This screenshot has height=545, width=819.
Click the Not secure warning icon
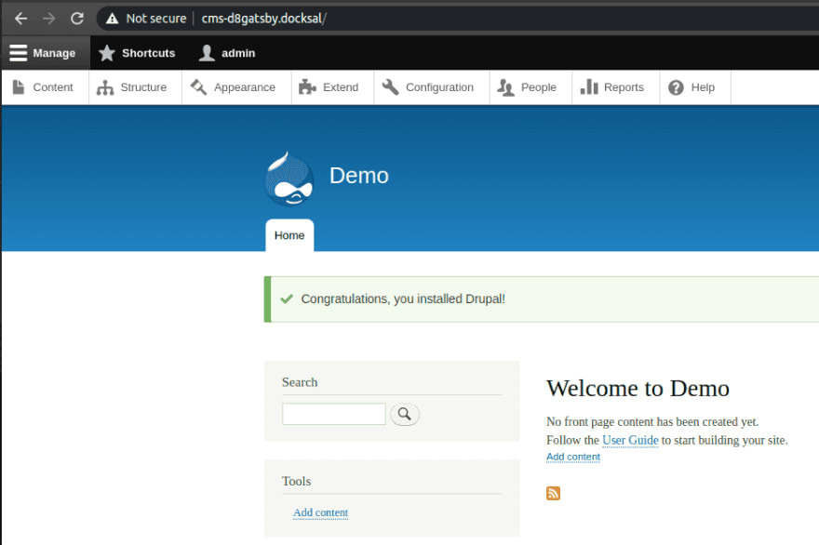pos(113,19)
